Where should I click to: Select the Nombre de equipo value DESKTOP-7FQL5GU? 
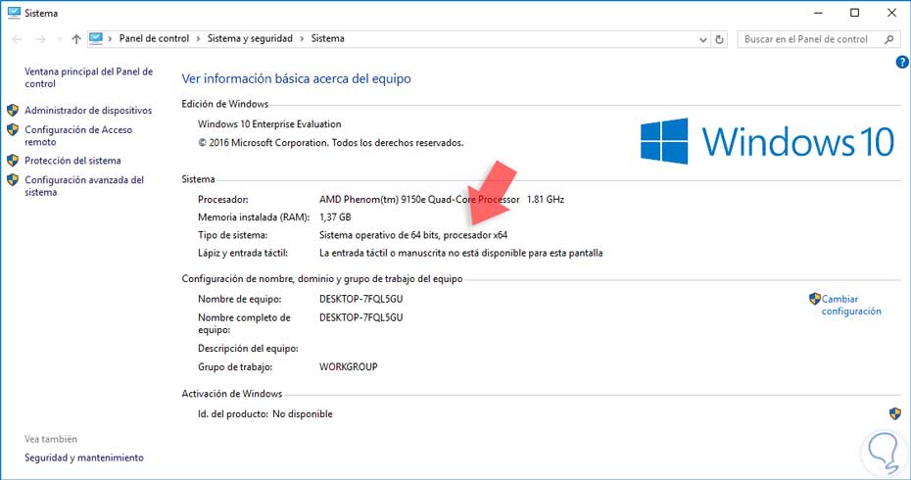[360, 300]
